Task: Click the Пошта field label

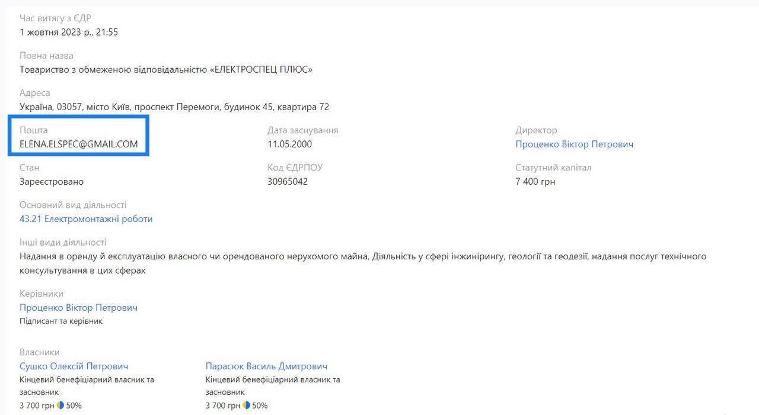Action: [34, 130]
